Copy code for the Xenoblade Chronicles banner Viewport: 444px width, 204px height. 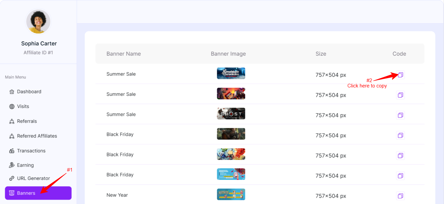point(400,75)
